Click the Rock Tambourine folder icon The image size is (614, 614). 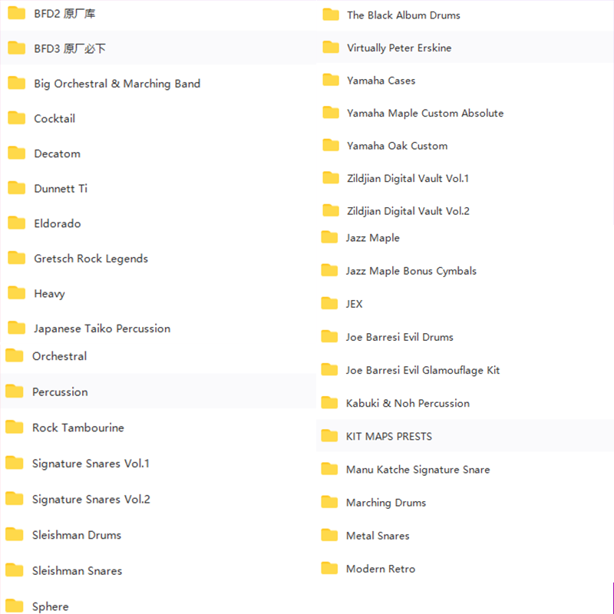pyautogui.click(x=15, y=427)
